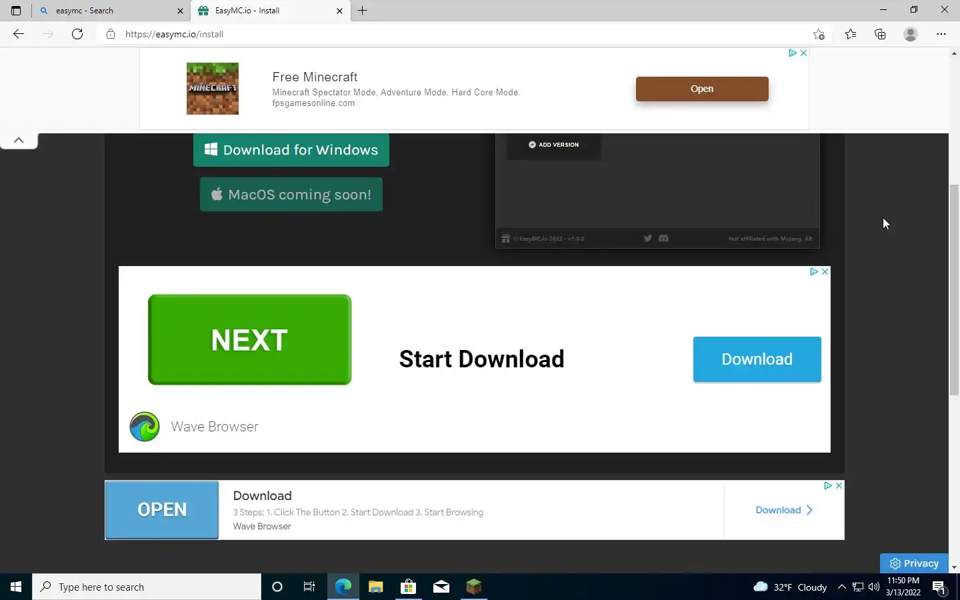The image size is (960, 600).
Task: Click the Free Minecraft ad headline
Action: [315, 77]
